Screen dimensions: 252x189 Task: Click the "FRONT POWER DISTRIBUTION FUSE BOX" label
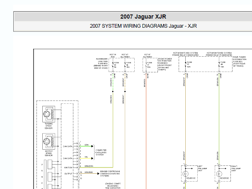click(165, 64)
